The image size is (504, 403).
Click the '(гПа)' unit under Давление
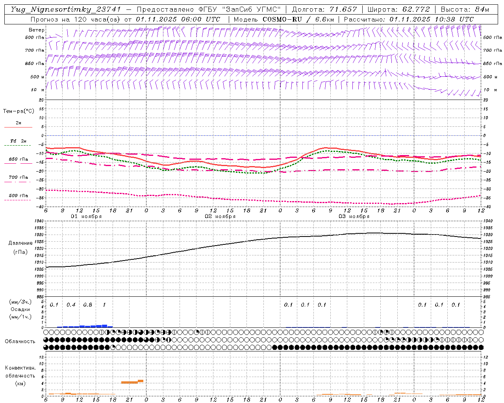click(20, 252)
